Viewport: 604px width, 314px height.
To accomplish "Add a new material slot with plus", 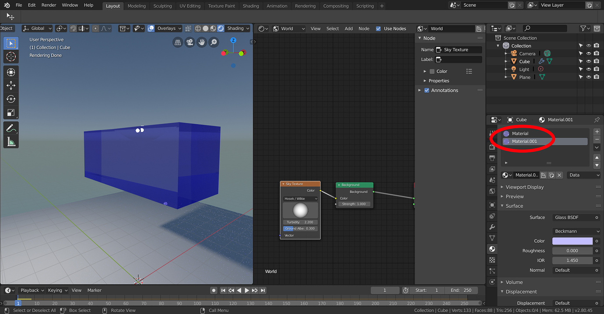I will [597, 132].
